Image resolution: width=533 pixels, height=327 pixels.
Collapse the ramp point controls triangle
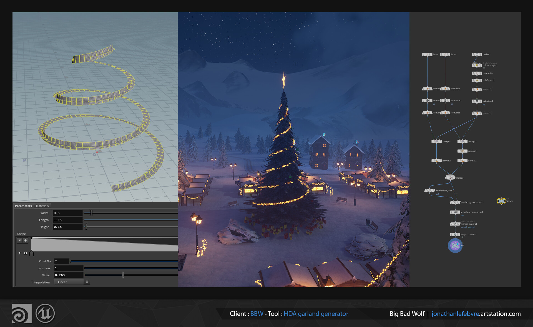(x=19, y=253)
